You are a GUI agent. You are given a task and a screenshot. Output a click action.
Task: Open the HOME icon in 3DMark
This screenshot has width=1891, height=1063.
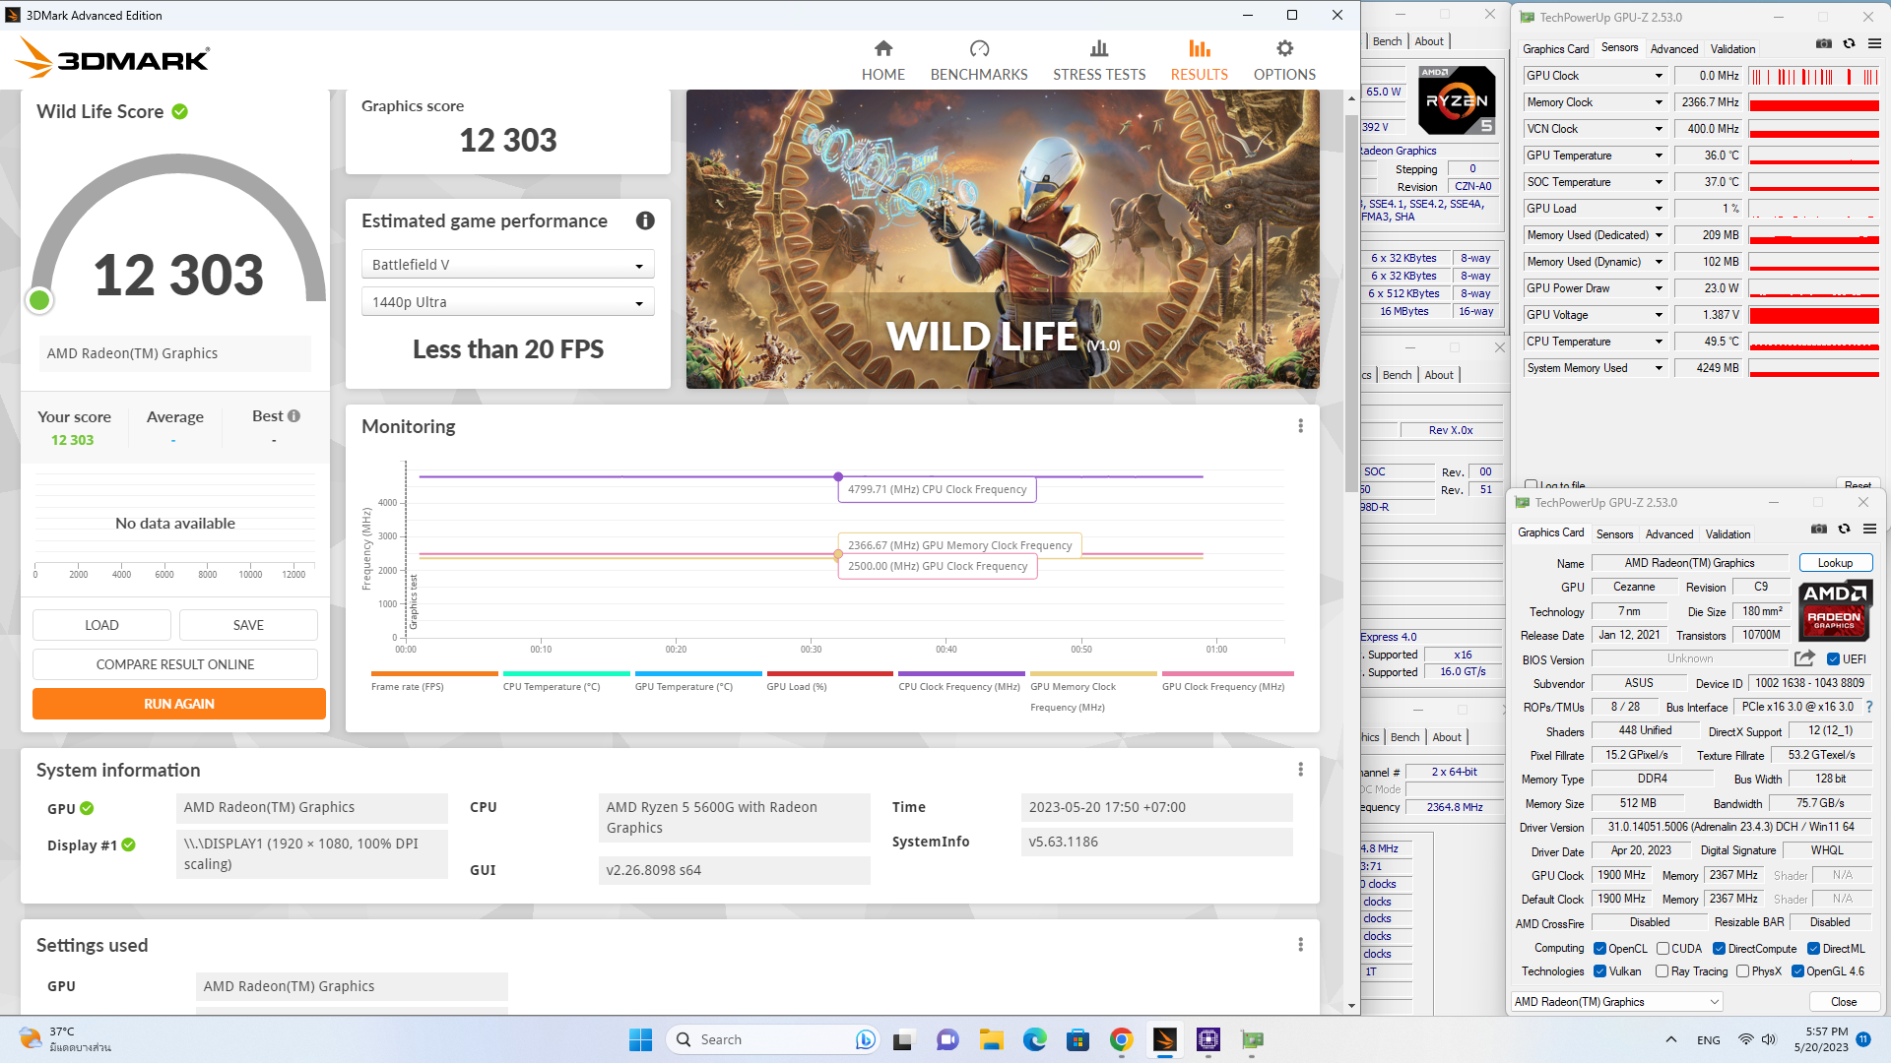click(883, 48)
